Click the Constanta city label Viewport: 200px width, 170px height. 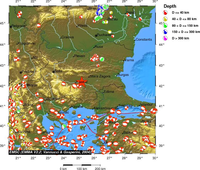[144, 40]
